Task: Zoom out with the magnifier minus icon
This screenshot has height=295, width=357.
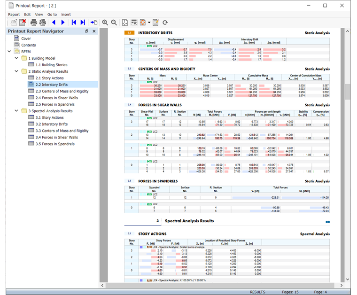Action: [x=114, y=22]
